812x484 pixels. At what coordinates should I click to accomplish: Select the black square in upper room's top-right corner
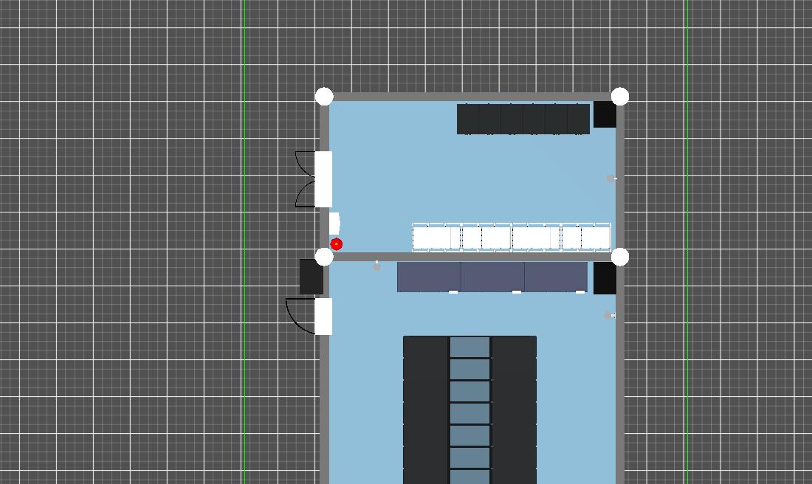coord(605,114)
